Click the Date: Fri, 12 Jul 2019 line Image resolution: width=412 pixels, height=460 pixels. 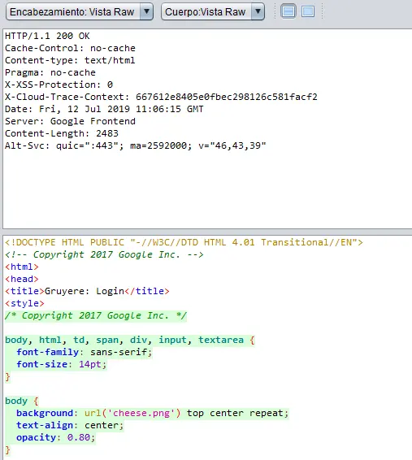click(104, 109)
